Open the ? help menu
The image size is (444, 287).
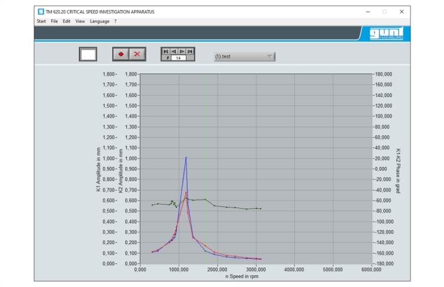(115, 21)
